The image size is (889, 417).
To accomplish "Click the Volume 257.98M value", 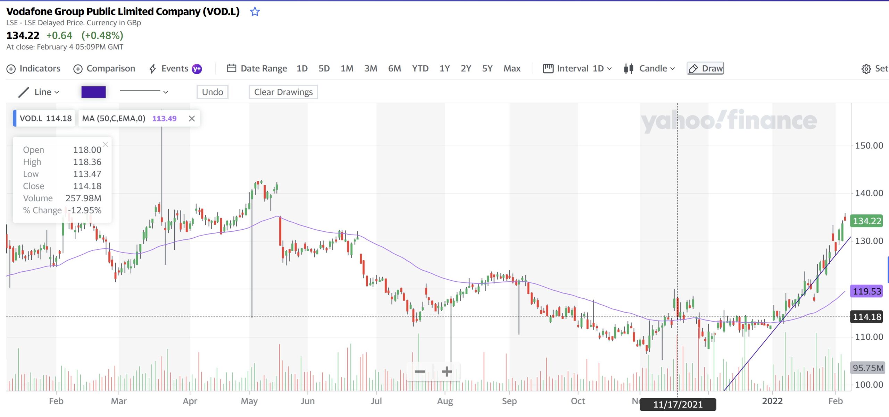I will click(83, 198).
